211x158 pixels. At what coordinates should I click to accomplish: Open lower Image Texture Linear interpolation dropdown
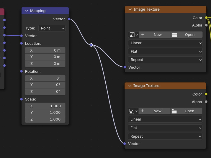click(x=165, y=119)
